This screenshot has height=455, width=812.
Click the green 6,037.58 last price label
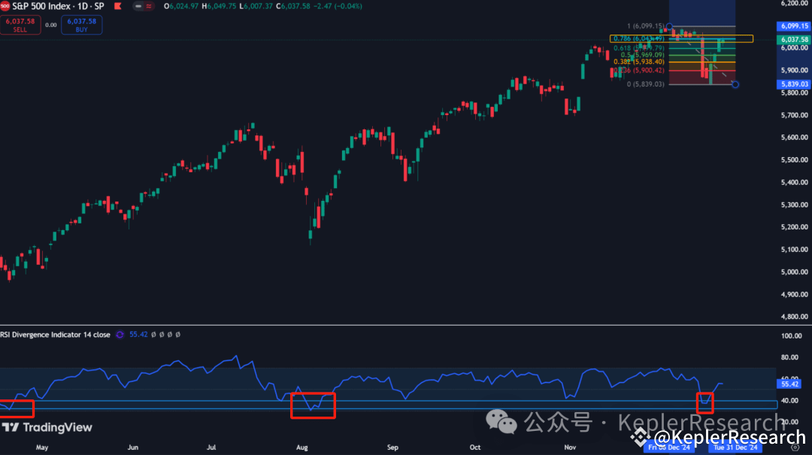click(794, 39)
